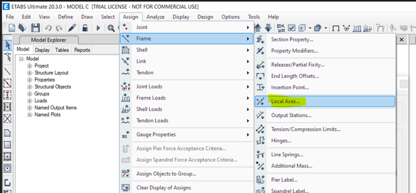The height and width of the screenshot is (193, 416).
Task: Click the Redo arrow icon
Action: (x=59, y=28)
